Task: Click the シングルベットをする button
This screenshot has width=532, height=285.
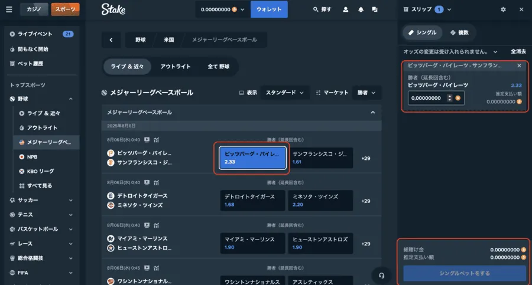Action: pos(465,273)
